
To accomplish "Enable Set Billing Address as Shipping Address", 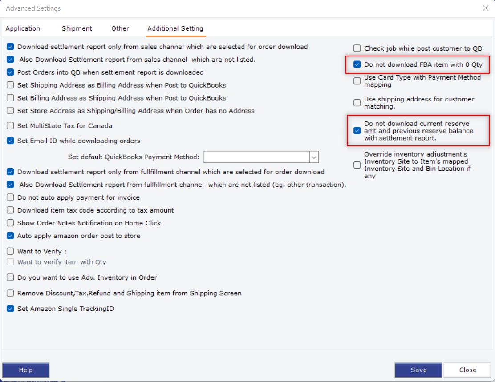I will [x=10, y=98].
